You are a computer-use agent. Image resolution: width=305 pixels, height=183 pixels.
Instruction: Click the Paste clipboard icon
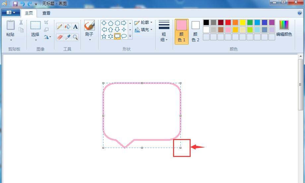coord(11,25)
